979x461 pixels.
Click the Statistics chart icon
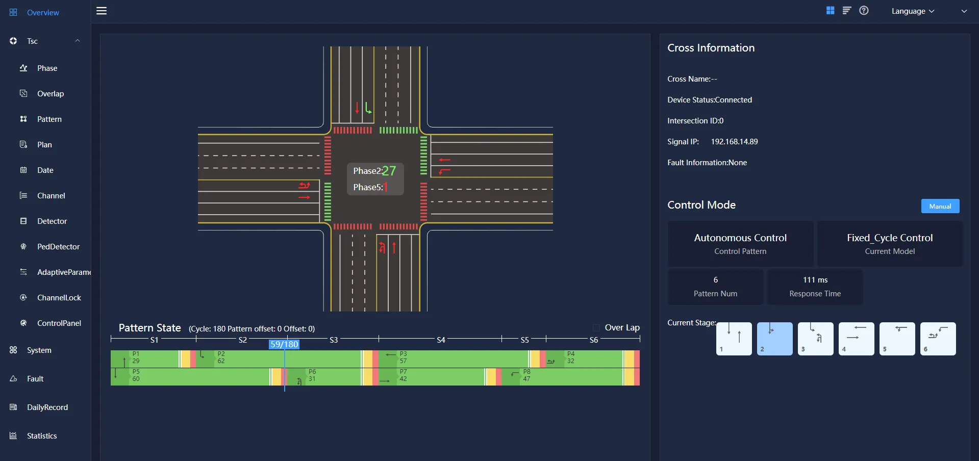14,436
